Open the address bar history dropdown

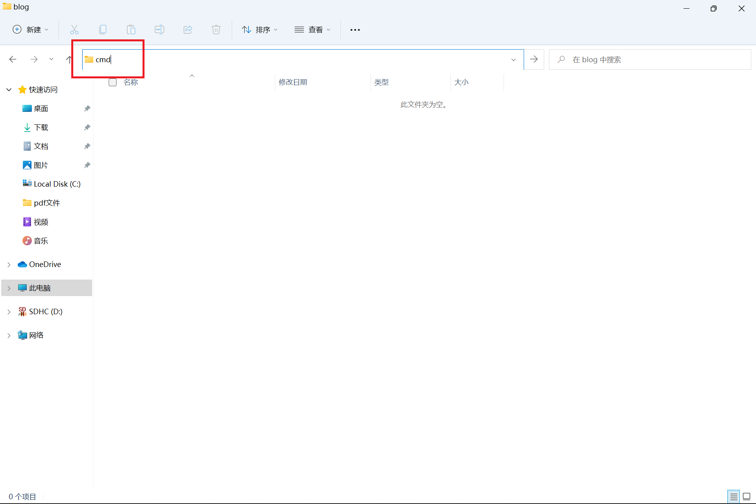513,60
